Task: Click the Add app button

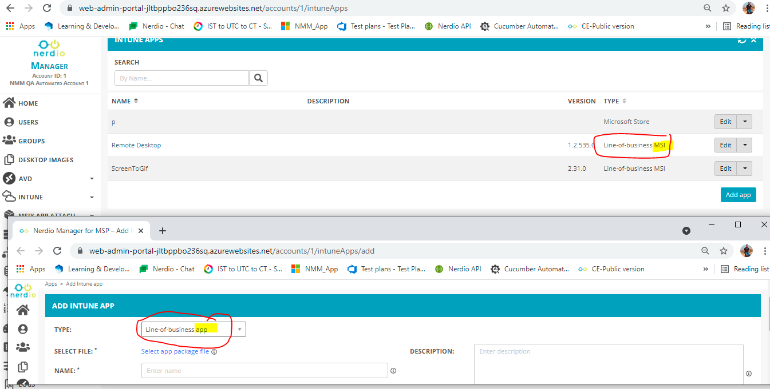Action: [x=738, y=195]
